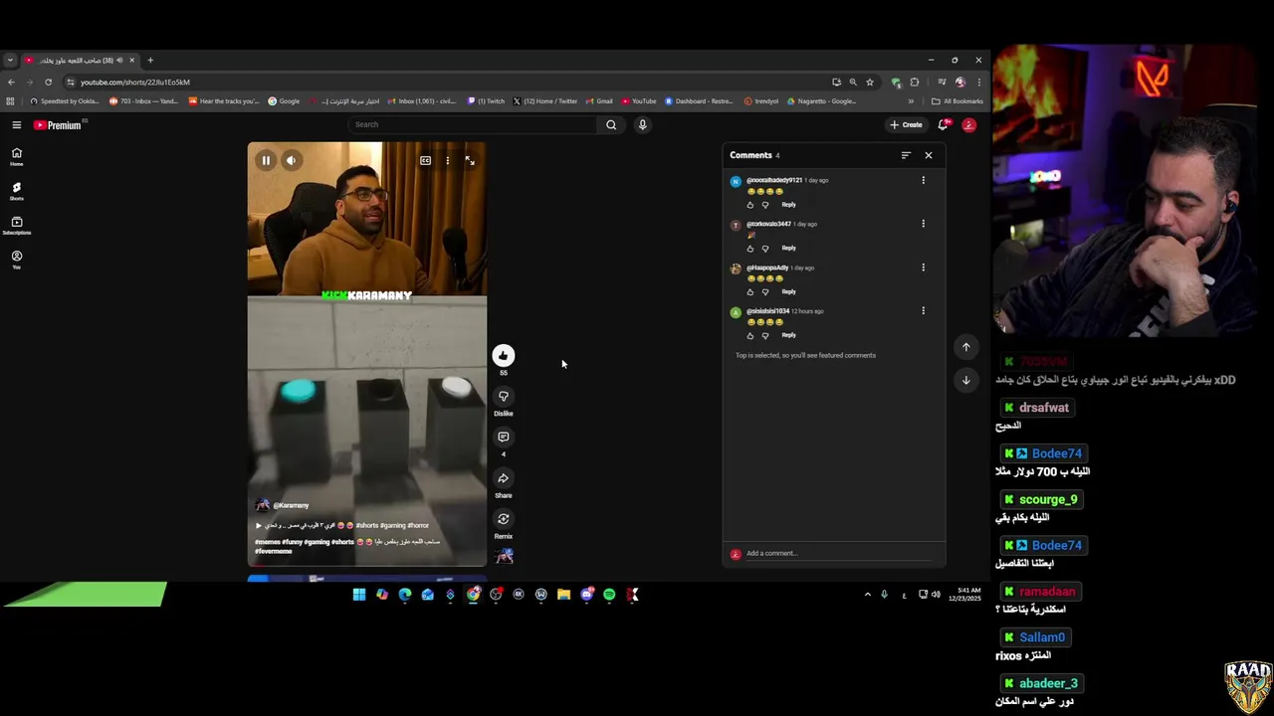This screenshot has width=1274, height=716.
Task: Like the Short with 55 likes
Action: tap(504, 355)
